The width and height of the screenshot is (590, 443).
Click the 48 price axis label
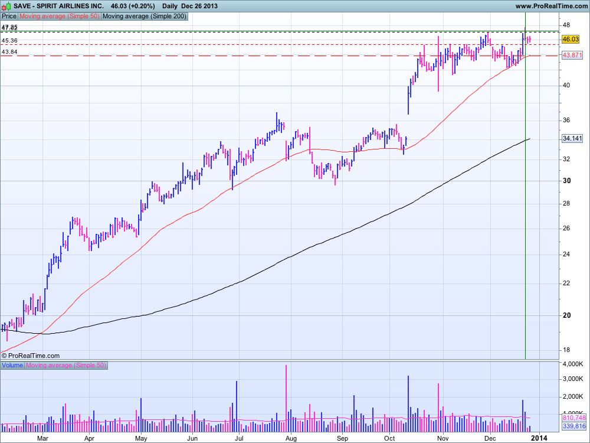566,25
